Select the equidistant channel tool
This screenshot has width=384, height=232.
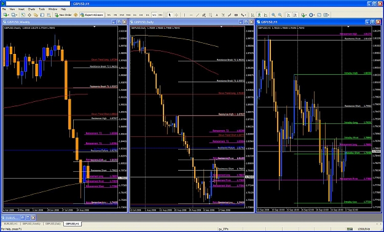click(x=204, y=15)
